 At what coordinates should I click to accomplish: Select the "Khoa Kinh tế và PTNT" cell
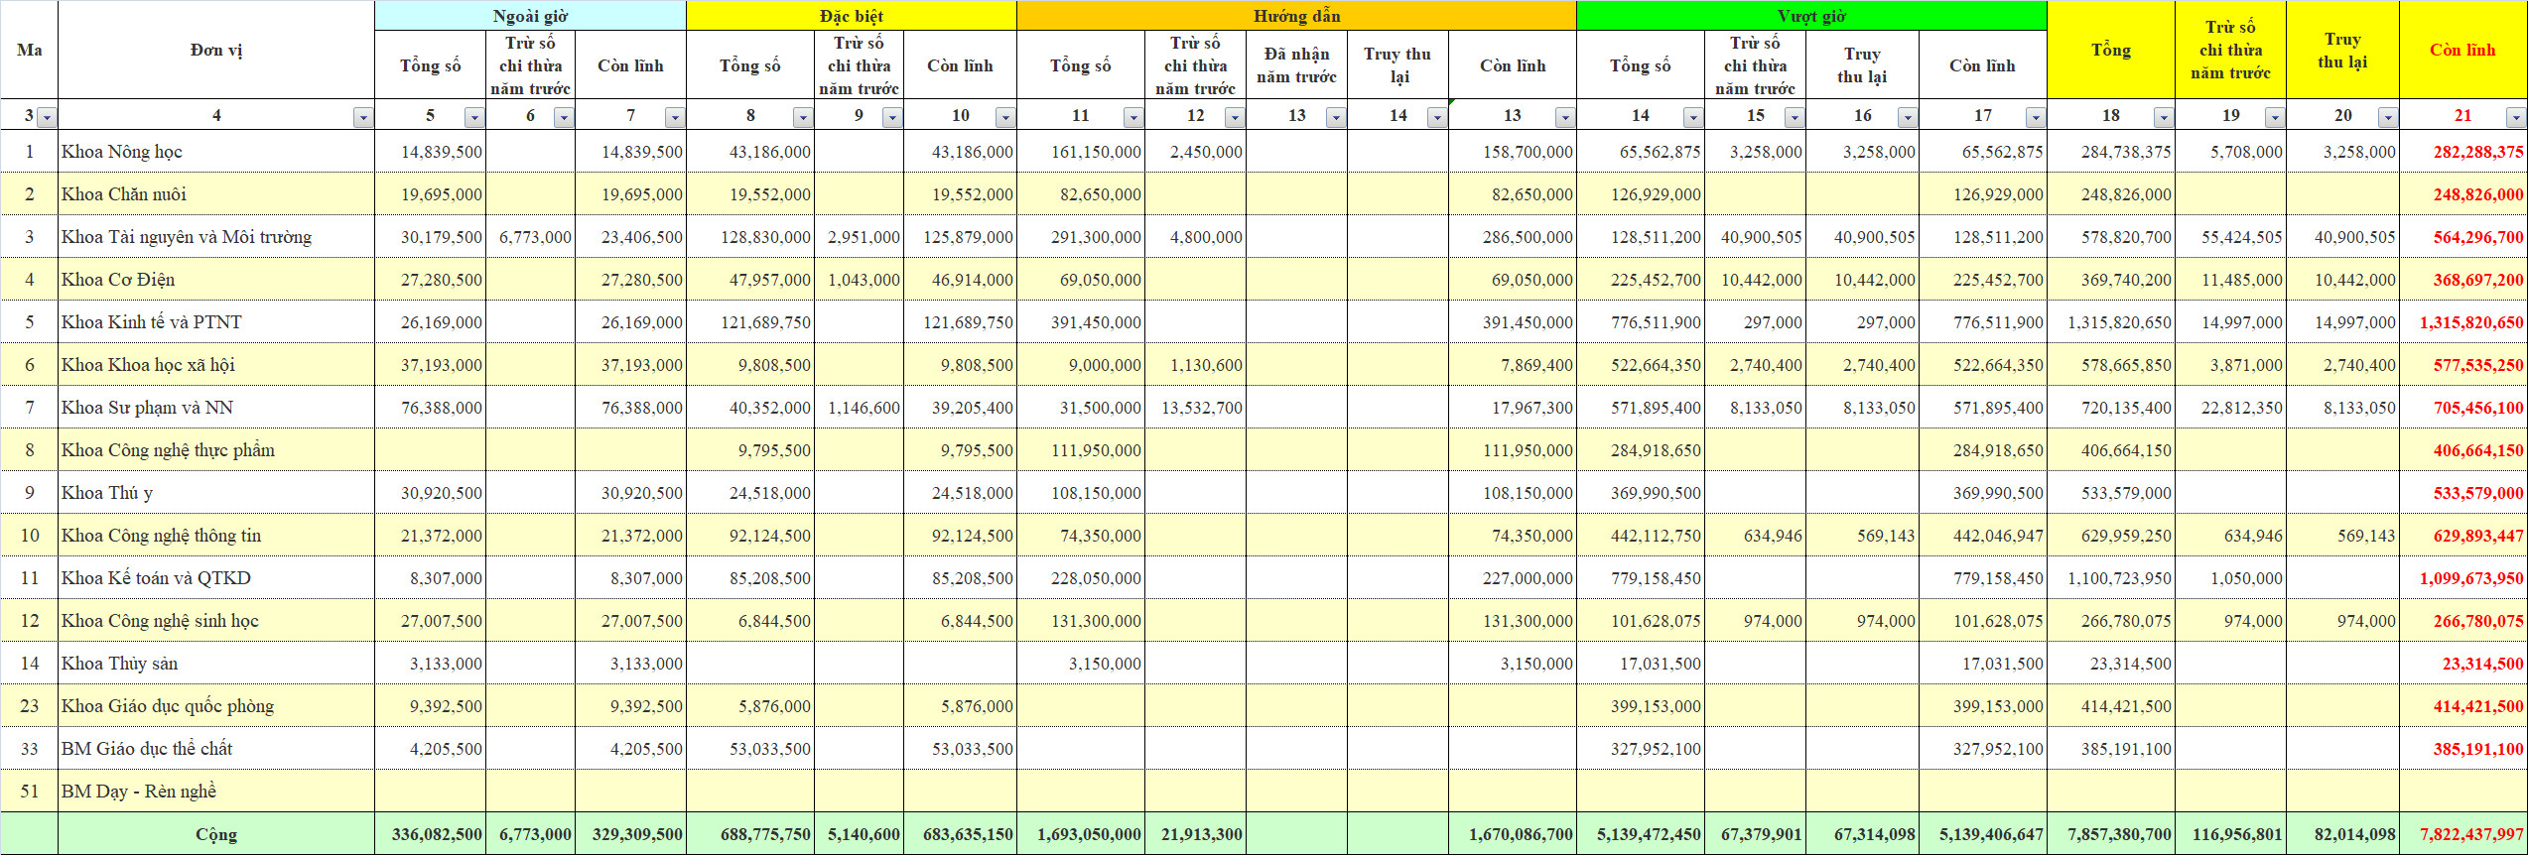[216, 322]
